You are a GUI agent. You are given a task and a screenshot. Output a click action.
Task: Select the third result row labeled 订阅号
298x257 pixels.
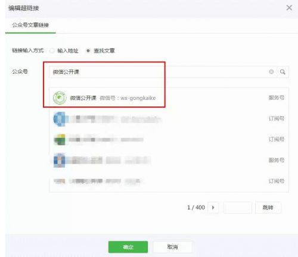click(x=169, y=140)
